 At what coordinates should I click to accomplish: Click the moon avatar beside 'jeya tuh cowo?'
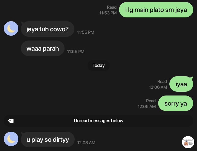click(x=11, y=29)
